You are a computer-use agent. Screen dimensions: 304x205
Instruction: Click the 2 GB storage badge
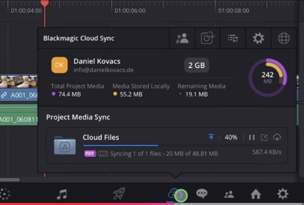(x=196, y=65)
